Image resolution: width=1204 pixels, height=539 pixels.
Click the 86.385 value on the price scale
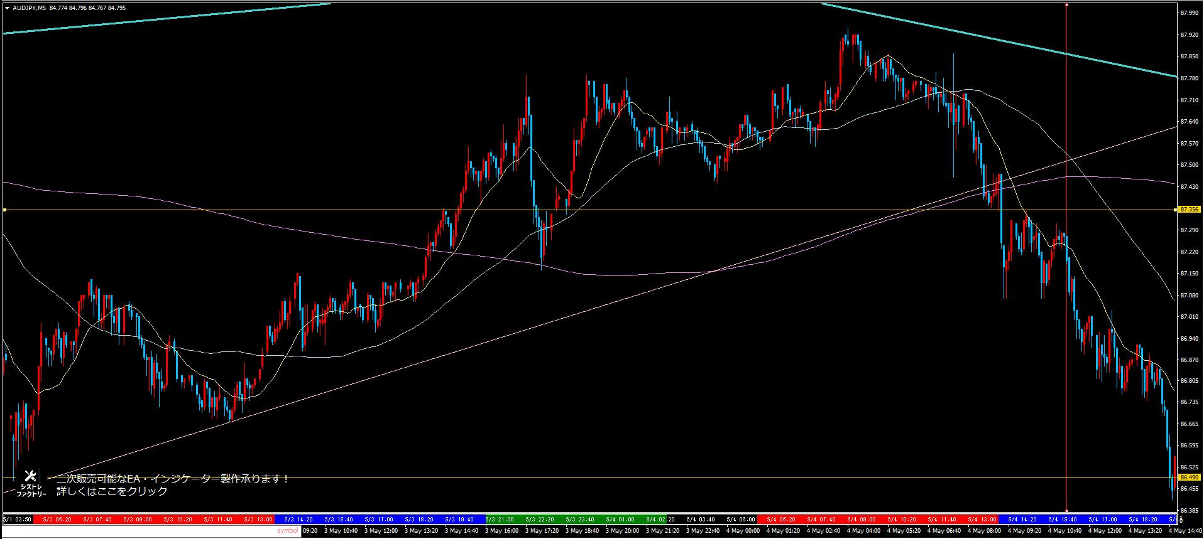tap(1188, 510)
